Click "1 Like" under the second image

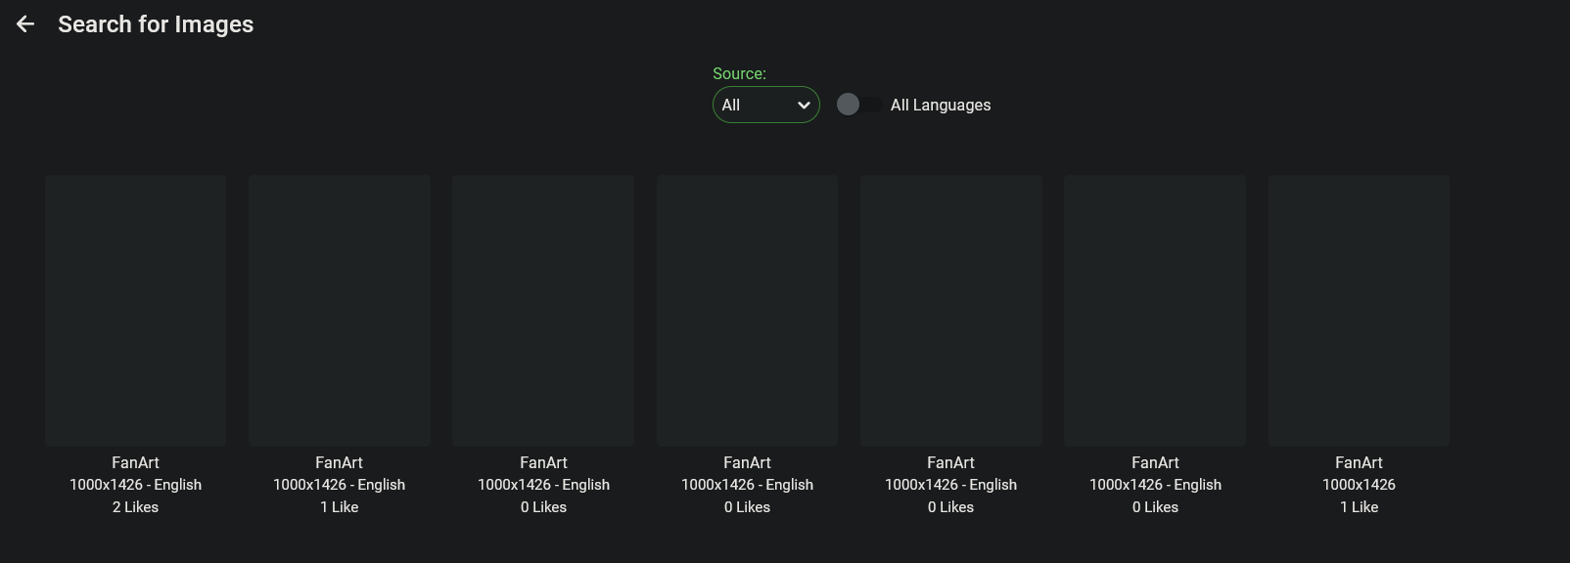[339, 507]
